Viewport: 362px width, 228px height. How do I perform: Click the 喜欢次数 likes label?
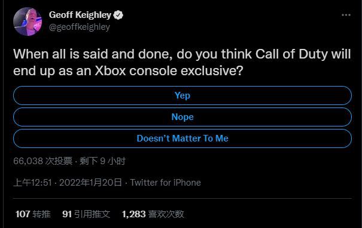(x=166, y=214)
